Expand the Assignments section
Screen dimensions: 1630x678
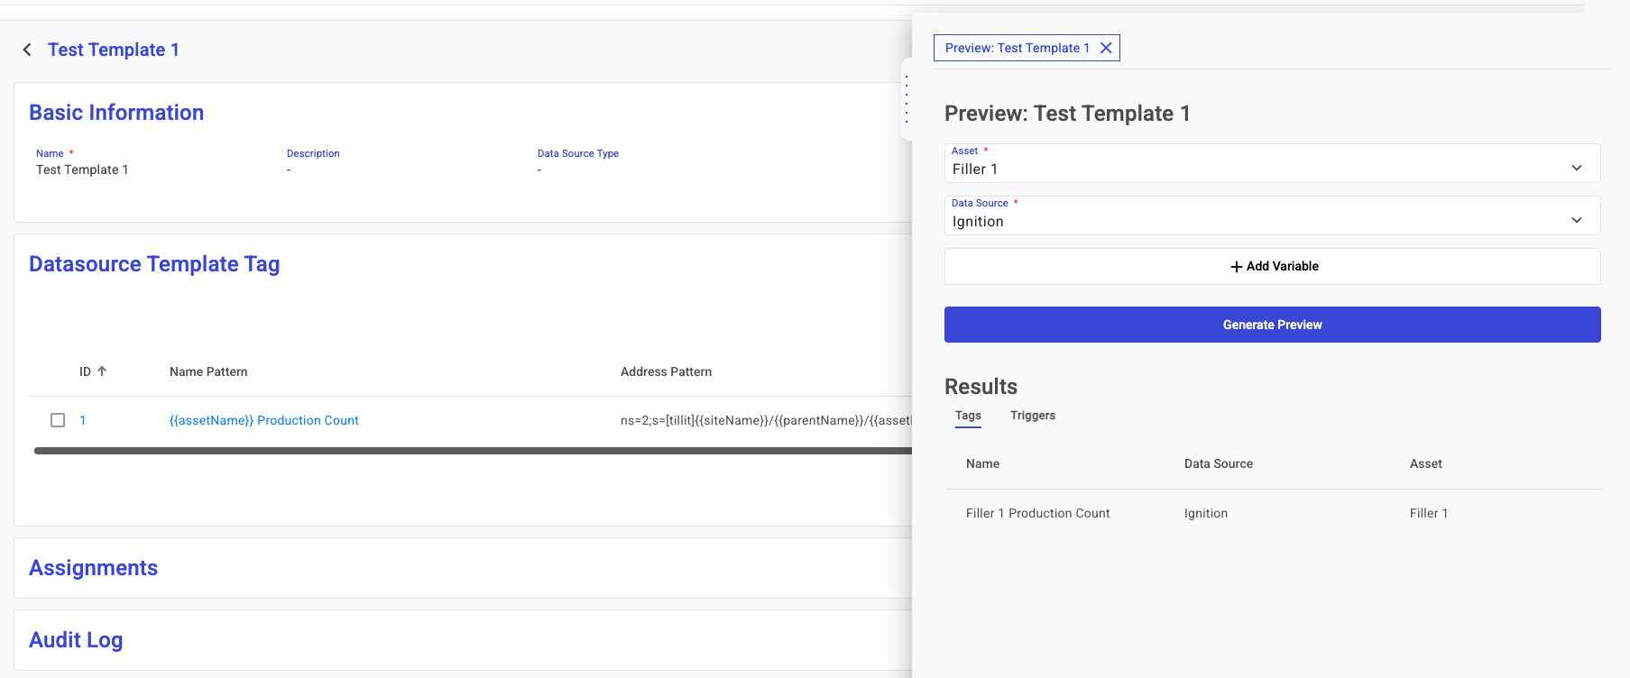[94, 568]
